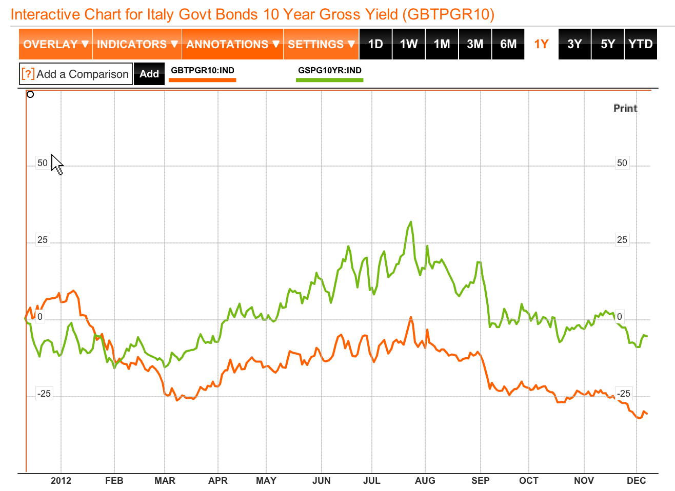Click the right axis 50 label
Screen dimensions: 675x491
(622, 163)
